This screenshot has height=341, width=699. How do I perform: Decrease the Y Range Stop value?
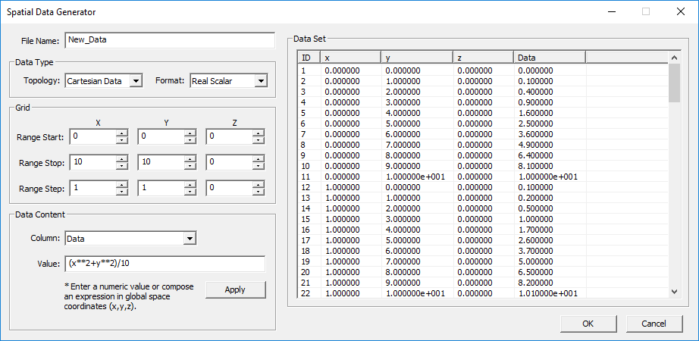(190, 166)
